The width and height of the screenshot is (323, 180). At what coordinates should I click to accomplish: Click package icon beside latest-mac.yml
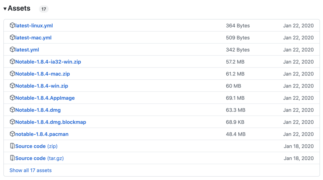pos(12,37)
